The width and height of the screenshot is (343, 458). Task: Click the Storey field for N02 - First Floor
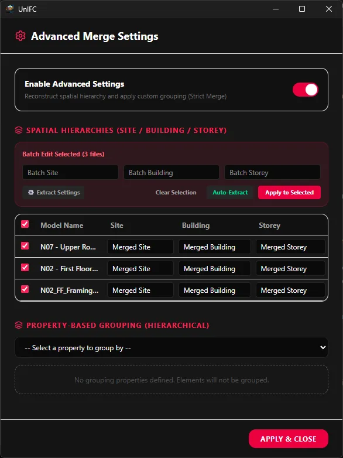point(290,269)
